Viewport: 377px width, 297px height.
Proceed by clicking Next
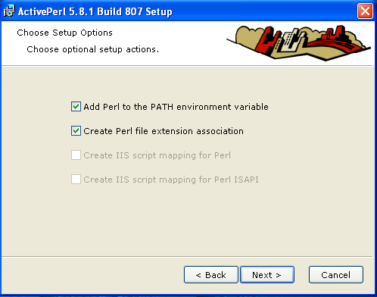(x=267, y=275)
